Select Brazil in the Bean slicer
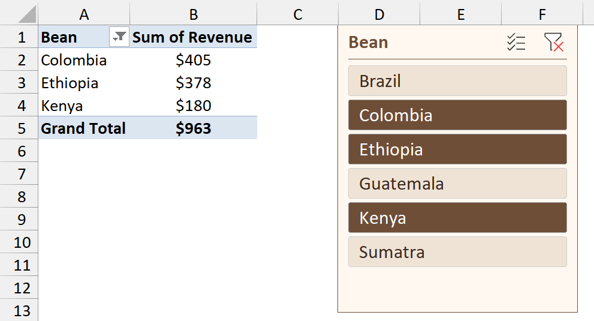The image size is (594, 321). click(x=457, y=81)
